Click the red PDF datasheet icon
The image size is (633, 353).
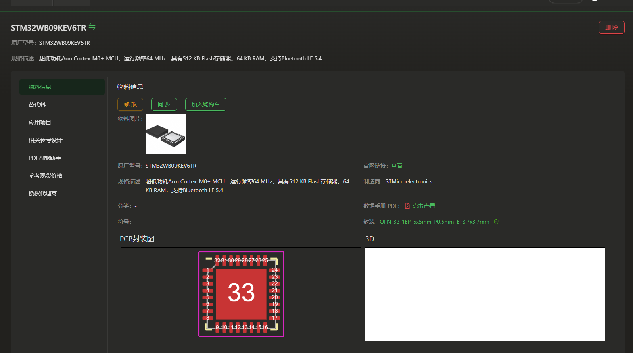[407, 206]
